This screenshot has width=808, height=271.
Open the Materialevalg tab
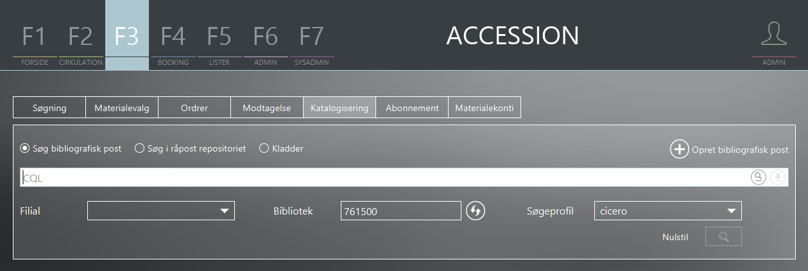click(x=122, y=108)
